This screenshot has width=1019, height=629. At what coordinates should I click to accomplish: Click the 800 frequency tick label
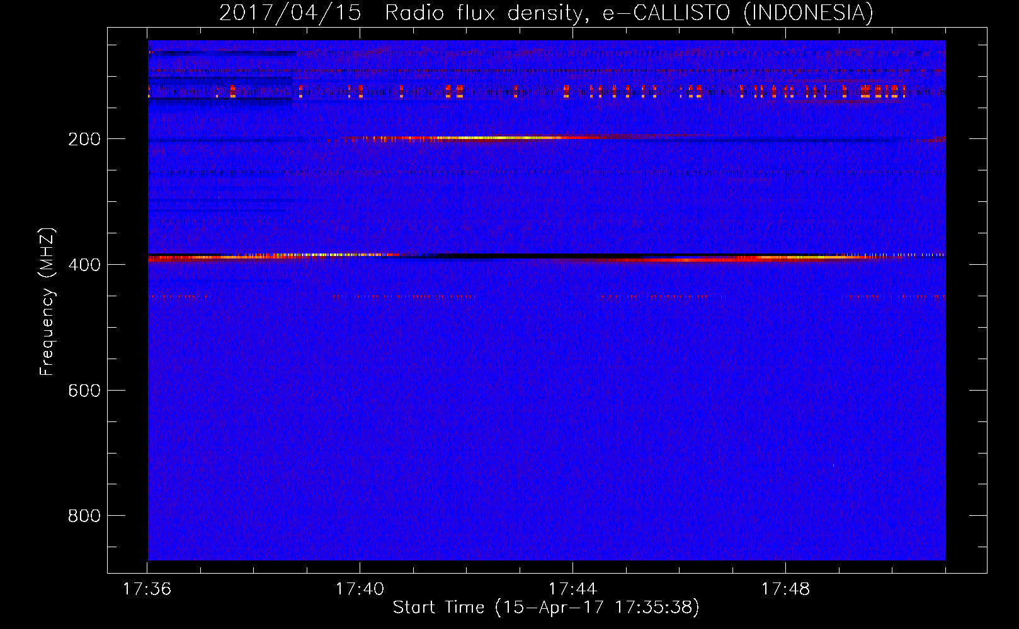[84, 516]
